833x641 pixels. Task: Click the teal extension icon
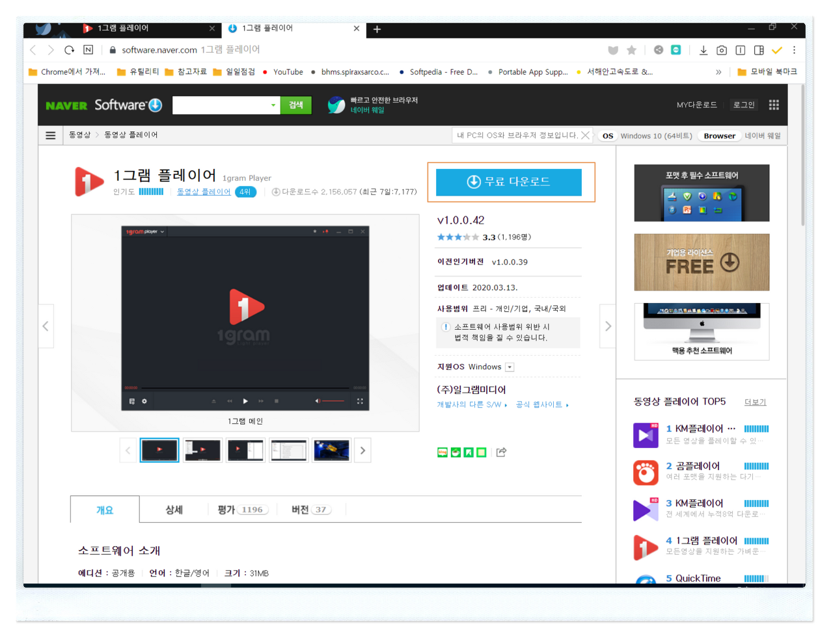[676, 50]
